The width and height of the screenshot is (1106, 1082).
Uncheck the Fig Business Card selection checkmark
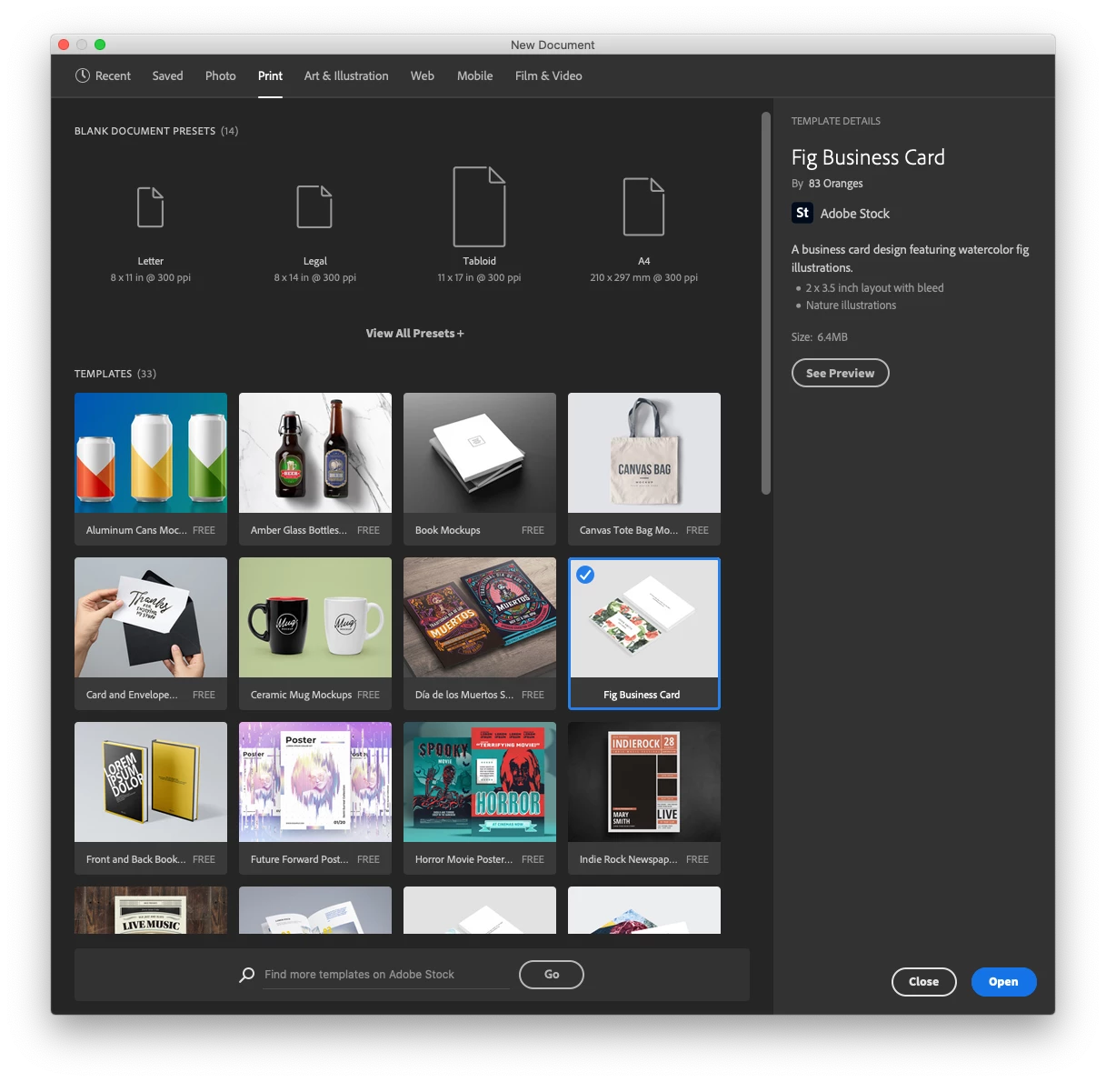point(585,575)
